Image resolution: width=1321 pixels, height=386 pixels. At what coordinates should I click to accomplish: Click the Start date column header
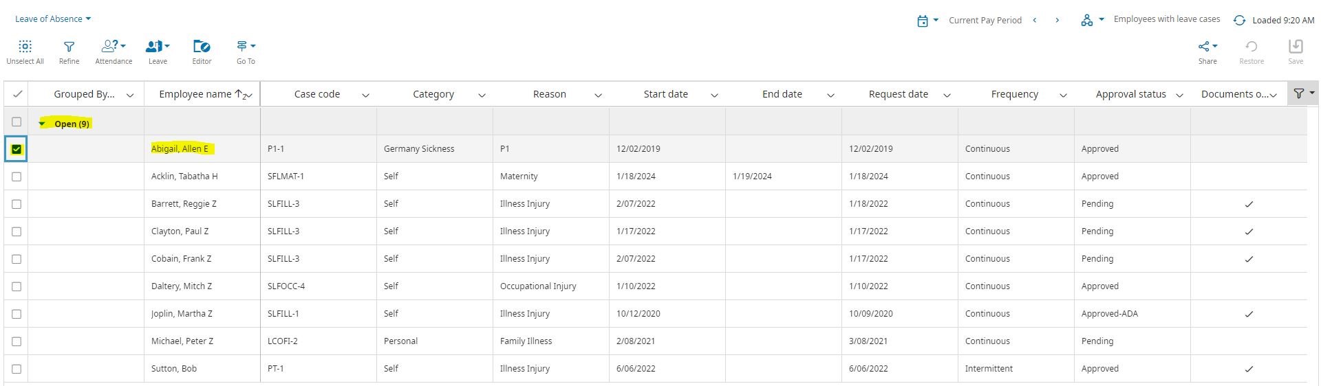[x=665, y=94]
